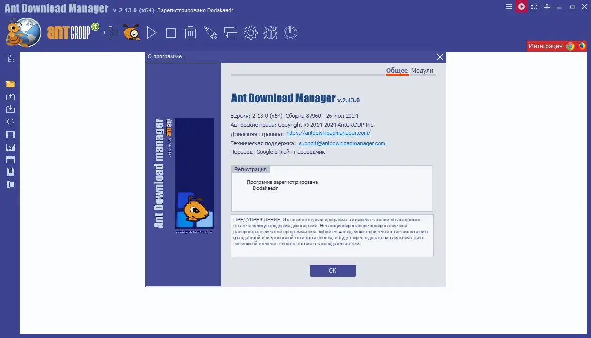Viewport: 591px width, 338px height.
Task: Delete download with the trash icon
Action: tap(190, 33)
